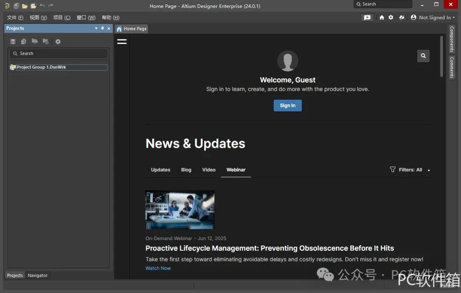Open the Components side panel tab
461x293 pixels.
452,39
